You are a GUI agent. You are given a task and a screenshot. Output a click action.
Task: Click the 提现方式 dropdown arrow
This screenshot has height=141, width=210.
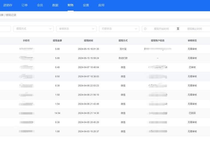[50, 29]
